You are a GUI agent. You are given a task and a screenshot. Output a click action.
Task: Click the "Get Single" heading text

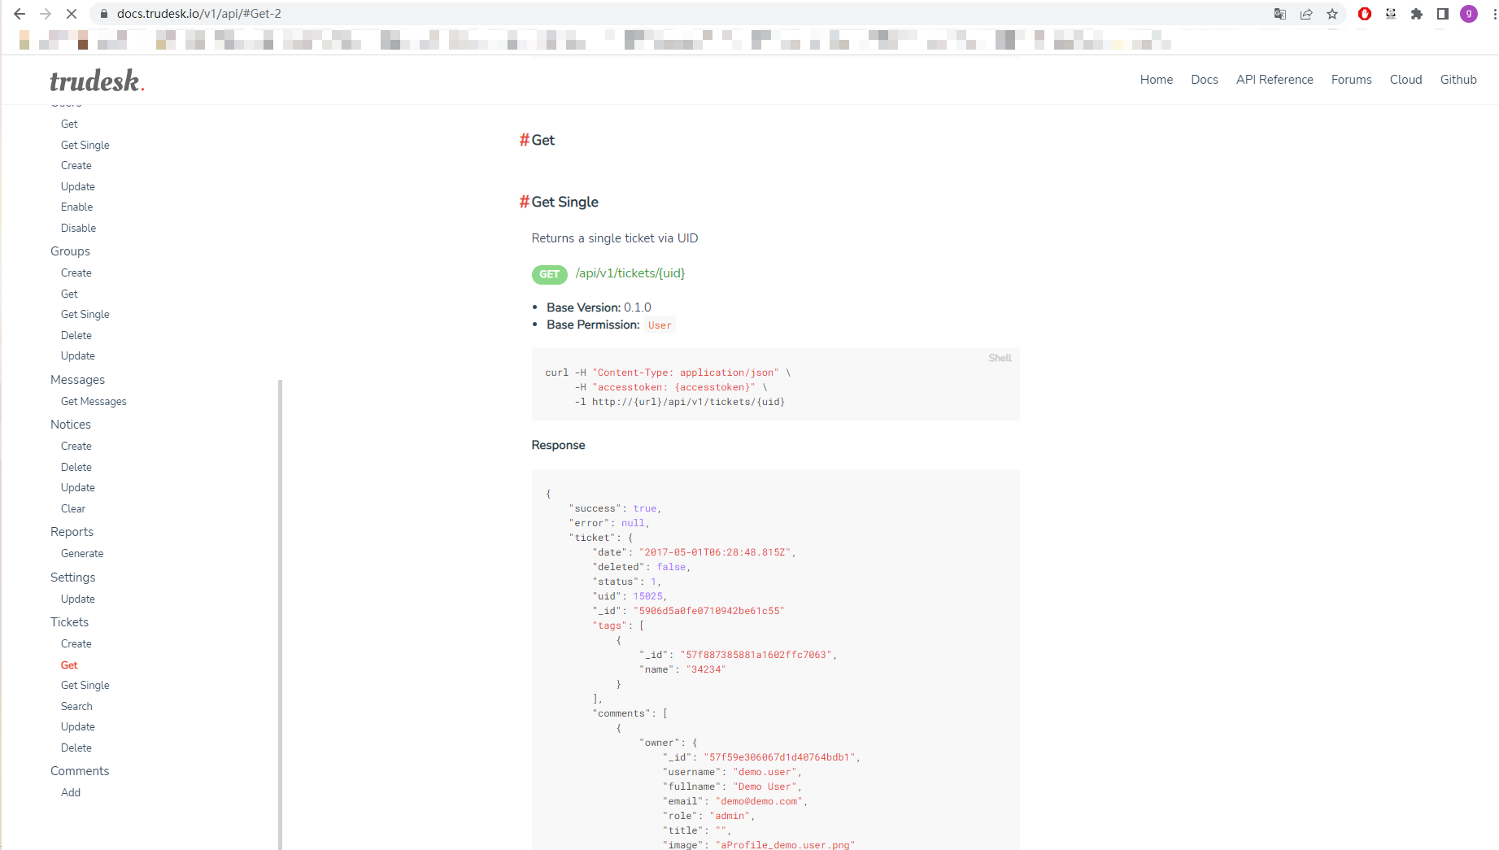(565, 202)
